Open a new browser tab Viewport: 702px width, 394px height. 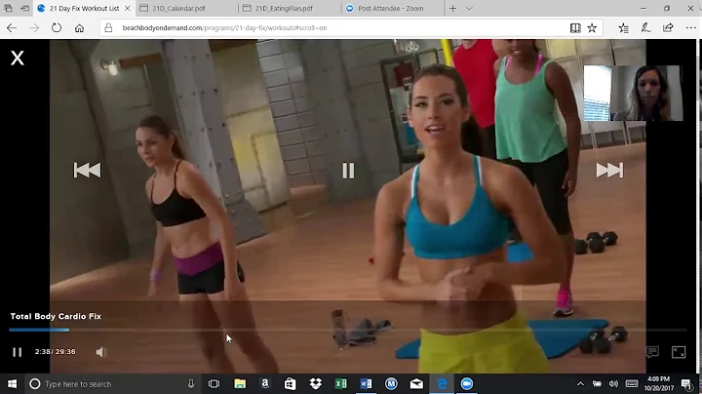pyautogui.click(x=452, y=8)
